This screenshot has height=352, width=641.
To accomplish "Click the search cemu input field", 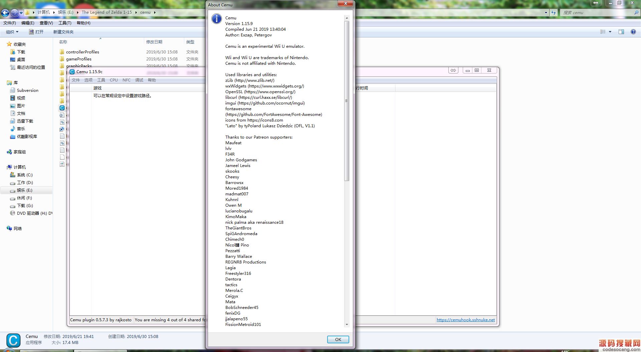I will (x=597, y=13).
